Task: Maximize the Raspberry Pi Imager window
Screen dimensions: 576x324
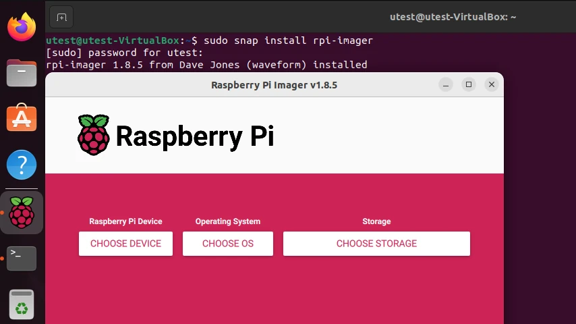Action: coord(469,84)
